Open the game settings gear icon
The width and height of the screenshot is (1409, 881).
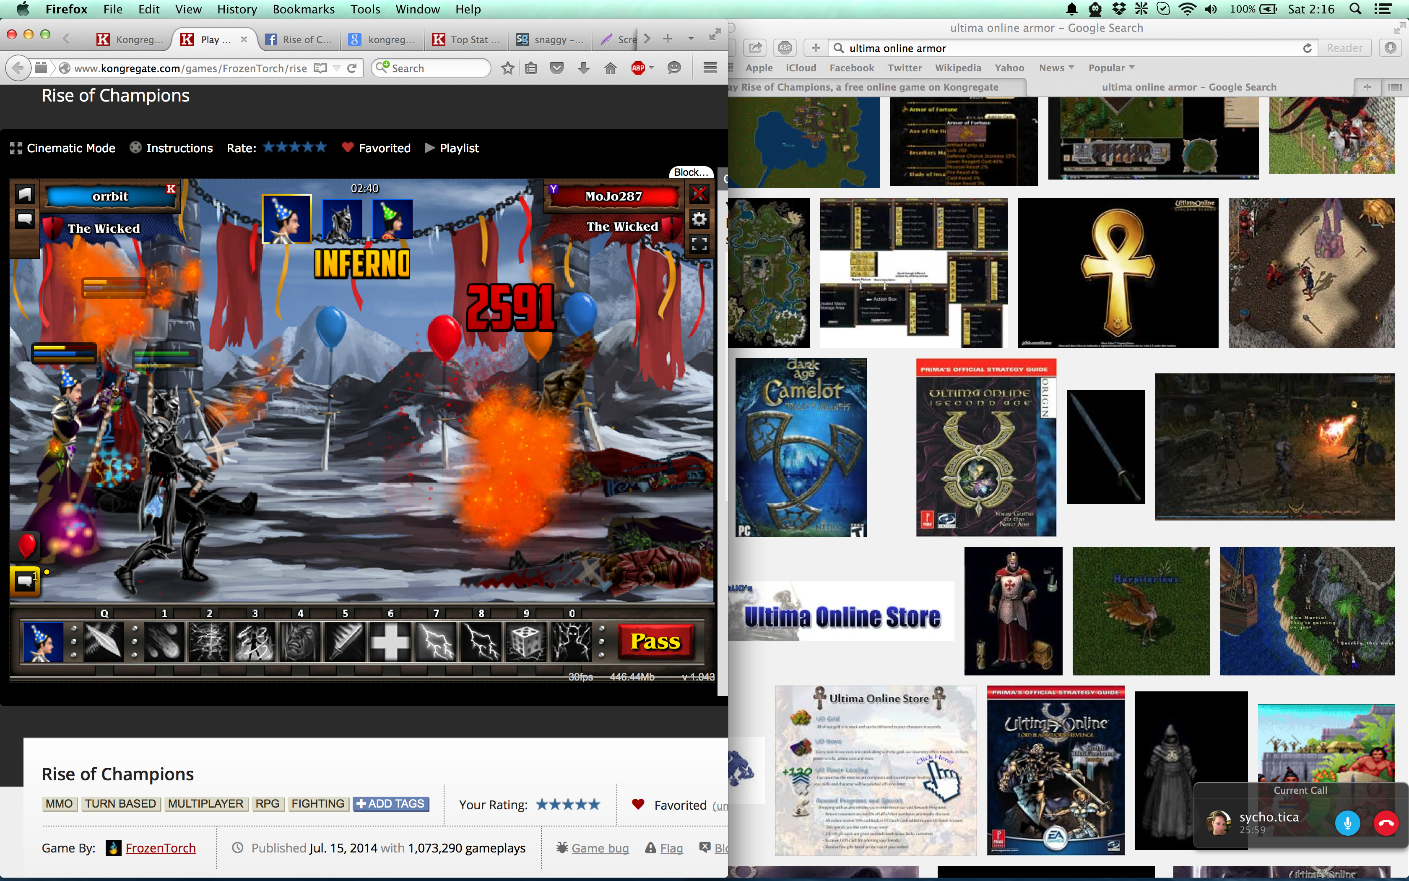[699, 219]
